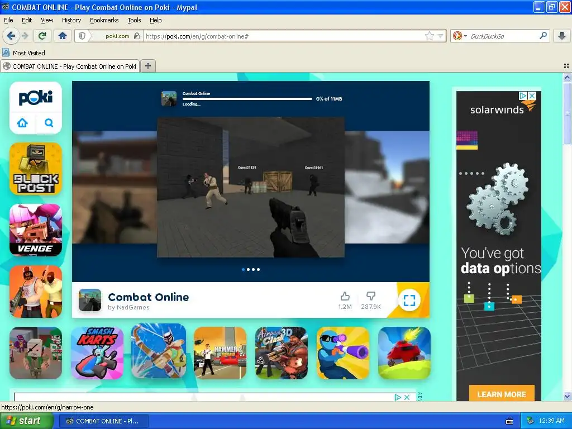Open the archer Narrow One game thumbnail

pyautogui.click(x=159, y=351)
